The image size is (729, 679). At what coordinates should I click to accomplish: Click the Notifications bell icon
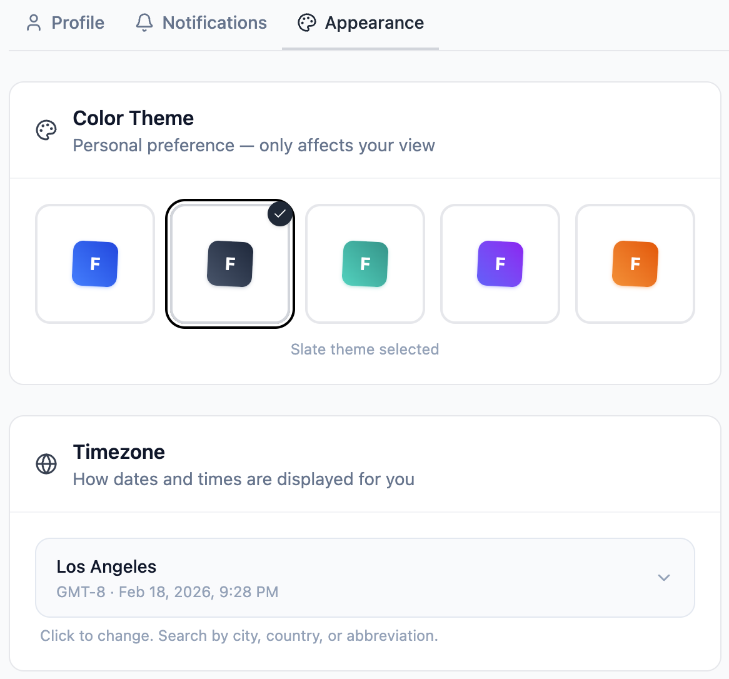coord(144,22)
